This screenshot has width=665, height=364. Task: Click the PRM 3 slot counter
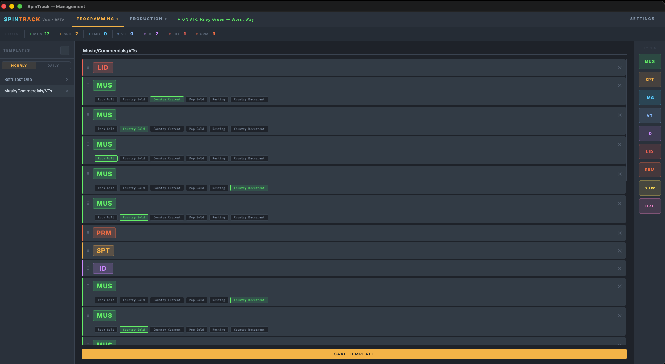[x=205, y=34]
